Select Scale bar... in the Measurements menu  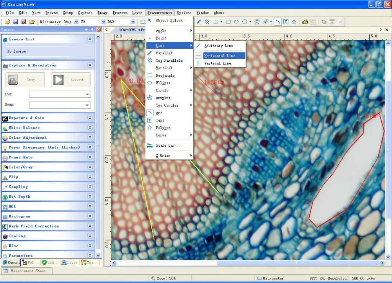[168, 145]
